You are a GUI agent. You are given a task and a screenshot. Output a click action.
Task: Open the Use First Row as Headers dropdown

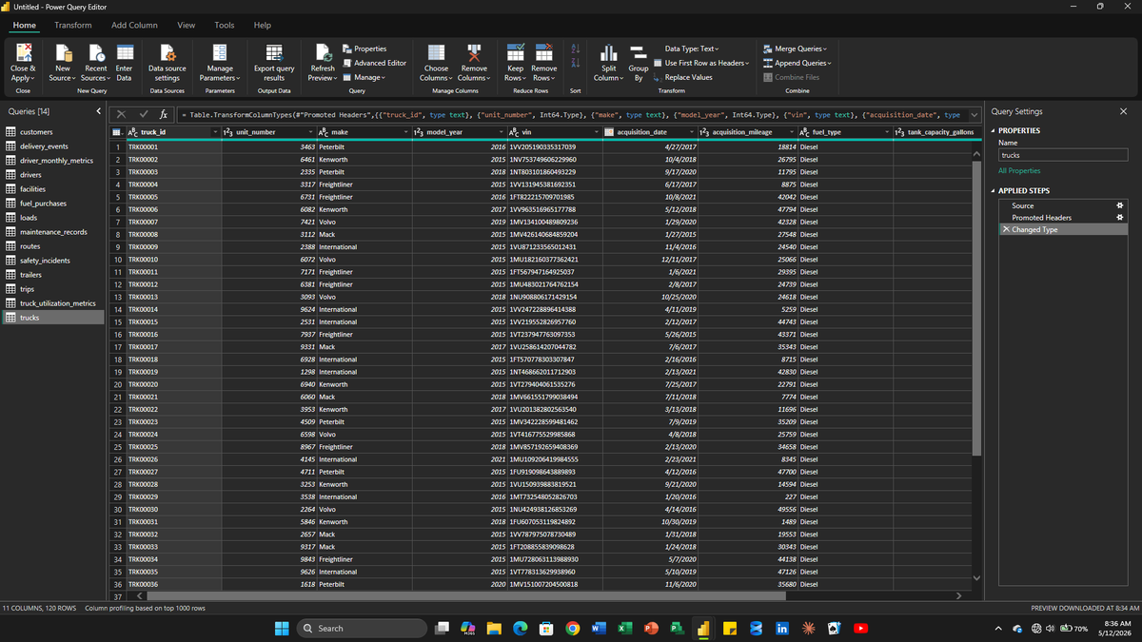click(x=701, y=63)
